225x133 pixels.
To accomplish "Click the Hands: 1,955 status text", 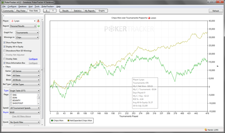I will (x=213, y=130).
